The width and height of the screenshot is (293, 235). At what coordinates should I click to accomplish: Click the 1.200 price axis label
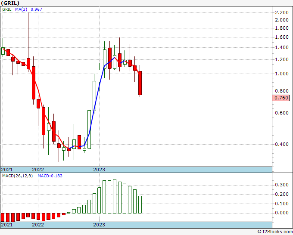click(282, 59)
